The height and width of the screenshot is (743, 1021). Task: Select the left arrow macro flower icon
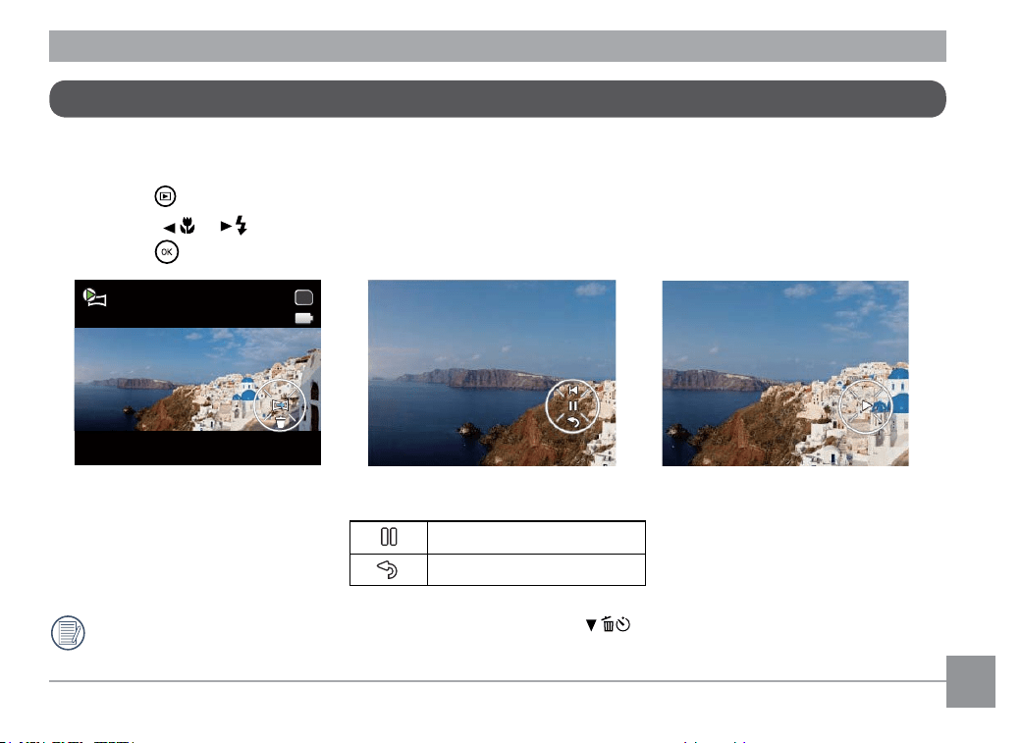(x=179, y=226)
